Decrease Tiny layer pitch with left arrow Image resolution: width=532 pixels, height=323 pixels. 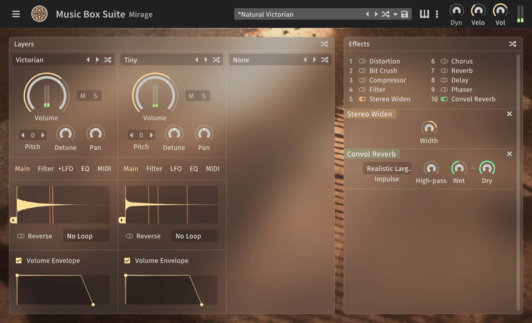click(131, 135)
